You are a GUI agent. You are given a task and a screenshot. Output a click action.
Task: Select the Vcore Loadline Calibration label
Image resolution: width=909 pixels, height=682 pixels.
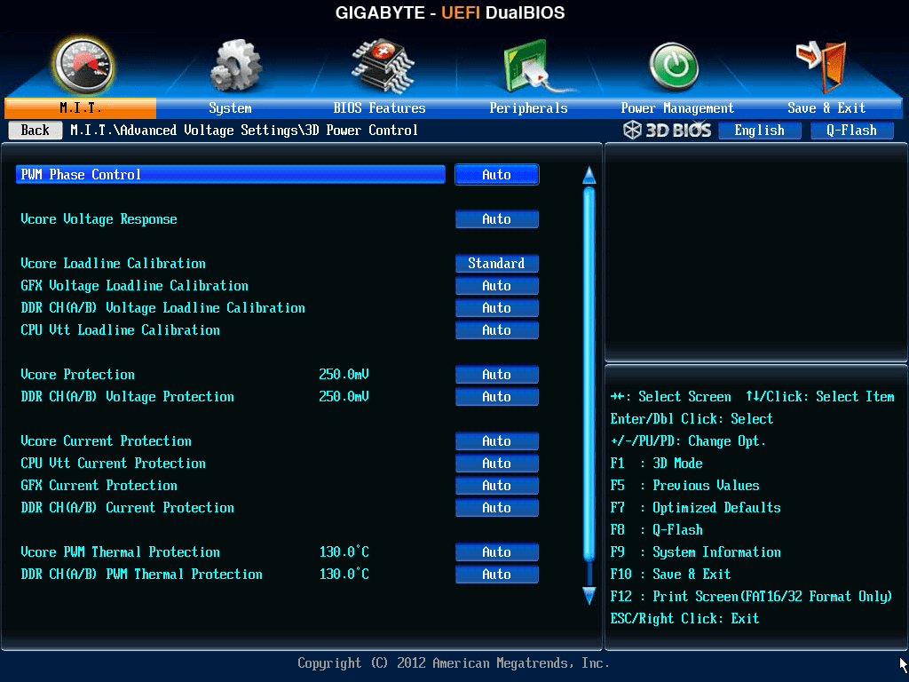pos(113,263)
